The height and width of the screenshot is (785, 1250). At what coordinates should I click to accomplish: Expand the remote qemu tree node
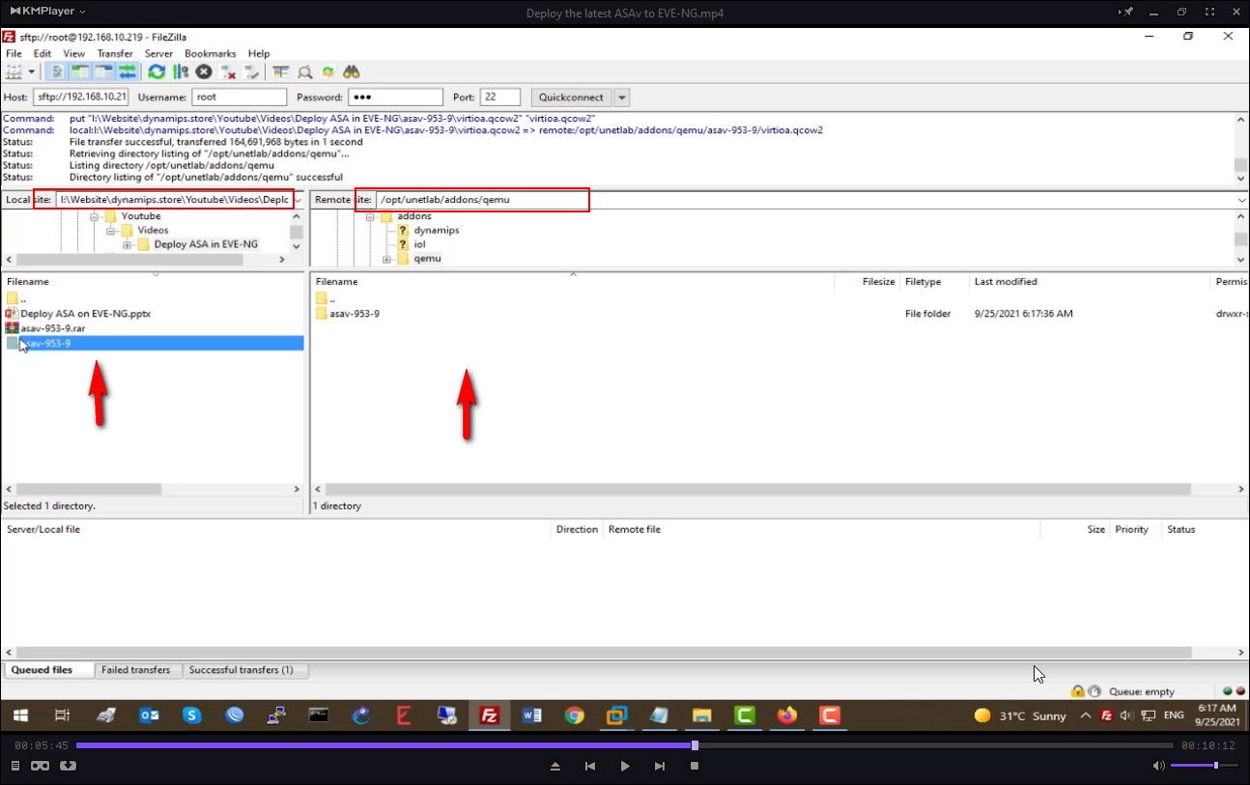pyautogui.click(x=386, y=259)
